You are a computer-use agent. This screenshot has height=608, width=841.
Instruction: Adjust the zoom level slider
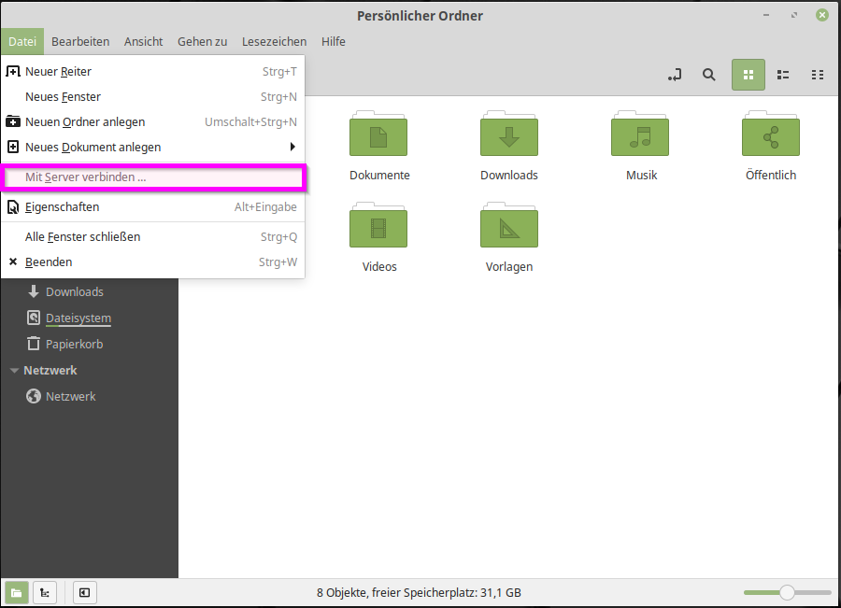pyautogui.click(x=787, y=592)
